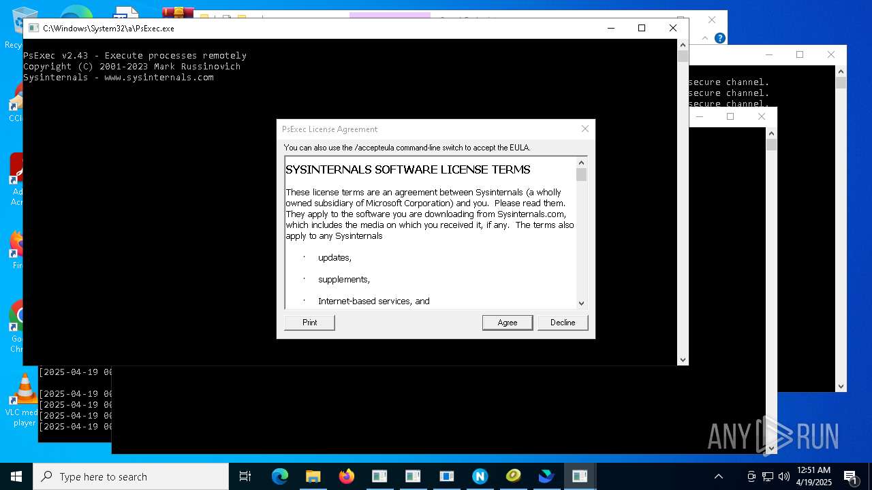Switch to the third window icon on the taskbar
The height and width of the screenshot is (490, 872).
tap(446, 476)
